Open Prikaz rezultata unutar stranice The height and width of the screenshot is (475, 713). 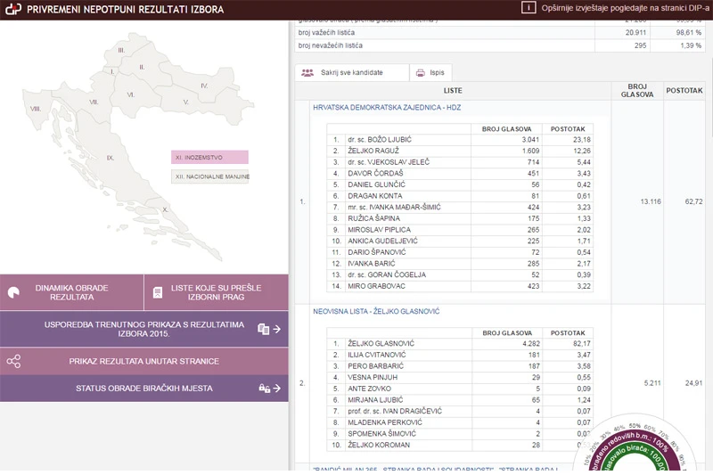144,361
